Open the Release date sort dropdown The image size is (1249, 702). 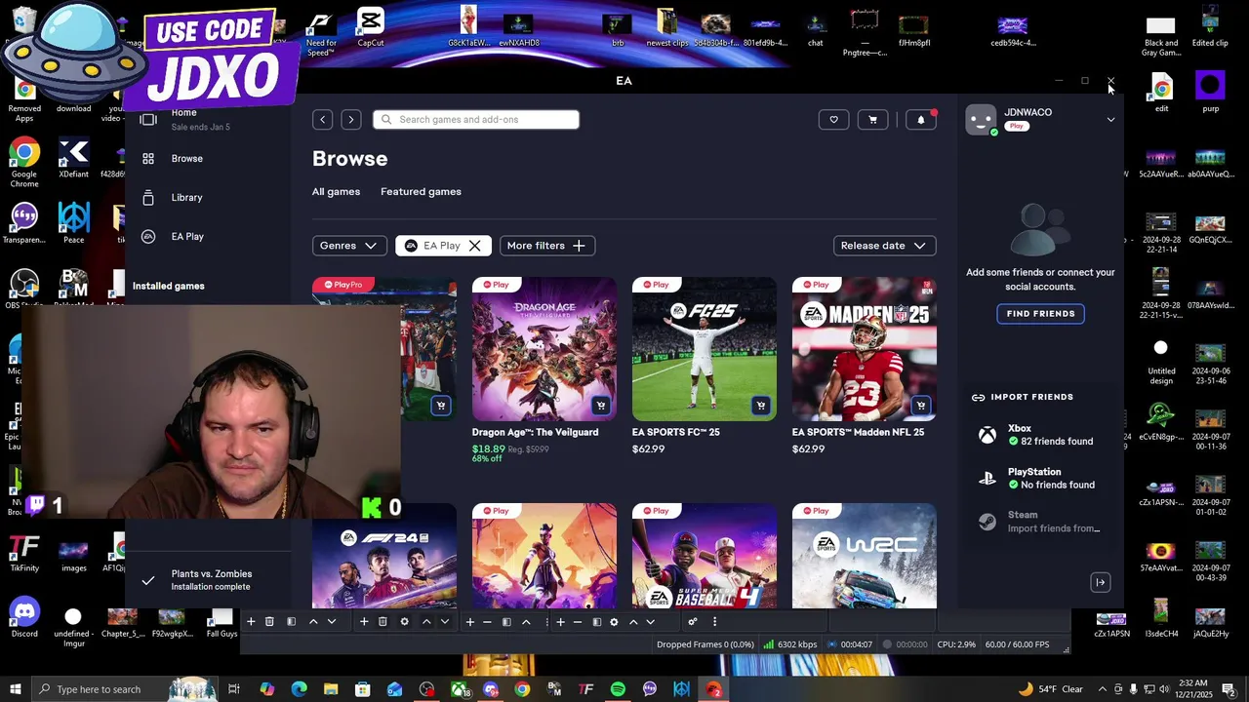(x=885, y=246)
